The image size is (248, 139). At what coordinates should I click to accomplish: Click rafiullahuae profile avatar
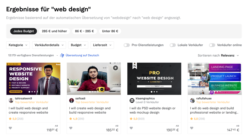(192, 100)
